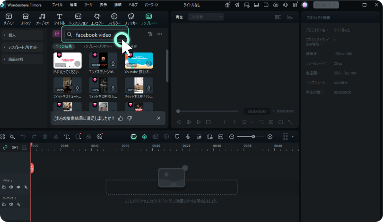This screenshot has height=222, width=383.
Task: Toggle visibility eye on ビデオ 1 track
Action: click(18, 187)
